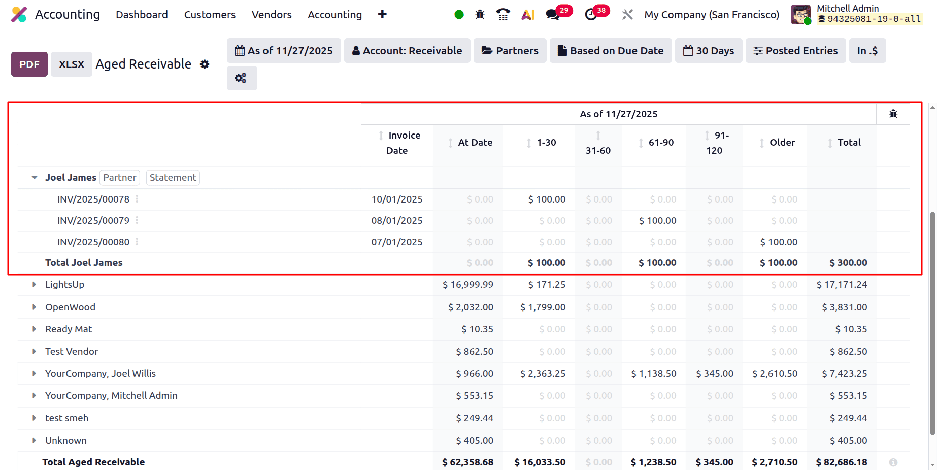Screen dimensions: 937x470
Task: Click the gear icon beside Aged Receivable
Action: (205, 64)
